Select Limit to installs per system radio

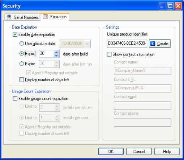pos(22,106)
